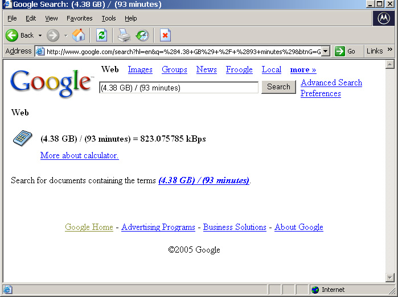Image resolution: width=398 pixels, height=297 pixels.
Task: Open the Back button history dropdown arrow
Action: (x=40, y=35)
